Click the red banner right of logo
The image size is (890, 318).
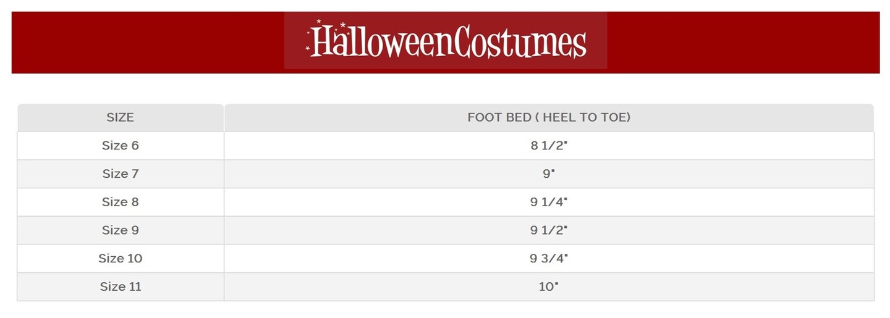click(742, 42)
